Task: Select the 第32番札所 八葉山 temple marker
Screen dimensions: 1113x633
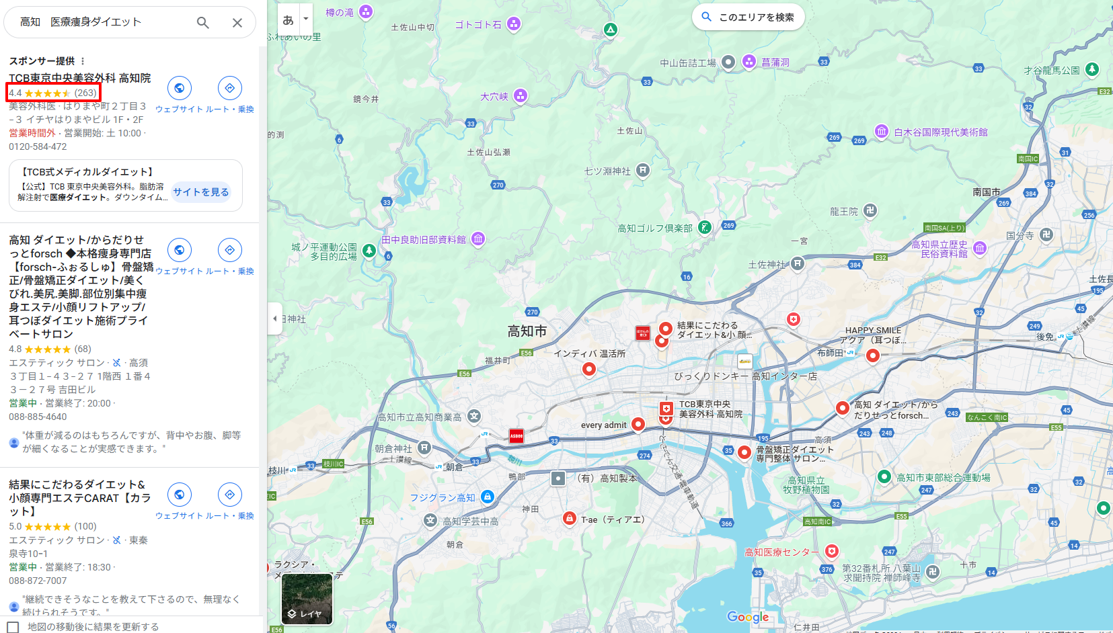Action: (932, 572)
